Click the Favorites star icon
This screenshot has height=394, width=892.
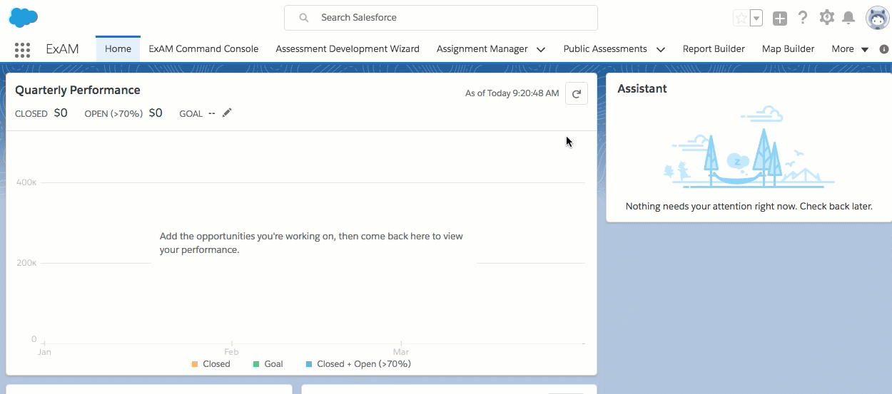coord(741,19)
